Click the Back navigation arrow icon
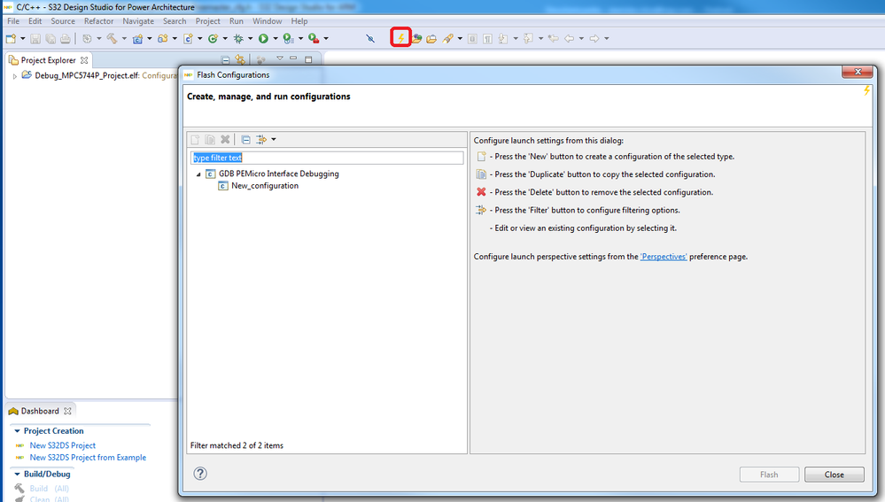Viewport: 885px width, 502px height. 570,38
